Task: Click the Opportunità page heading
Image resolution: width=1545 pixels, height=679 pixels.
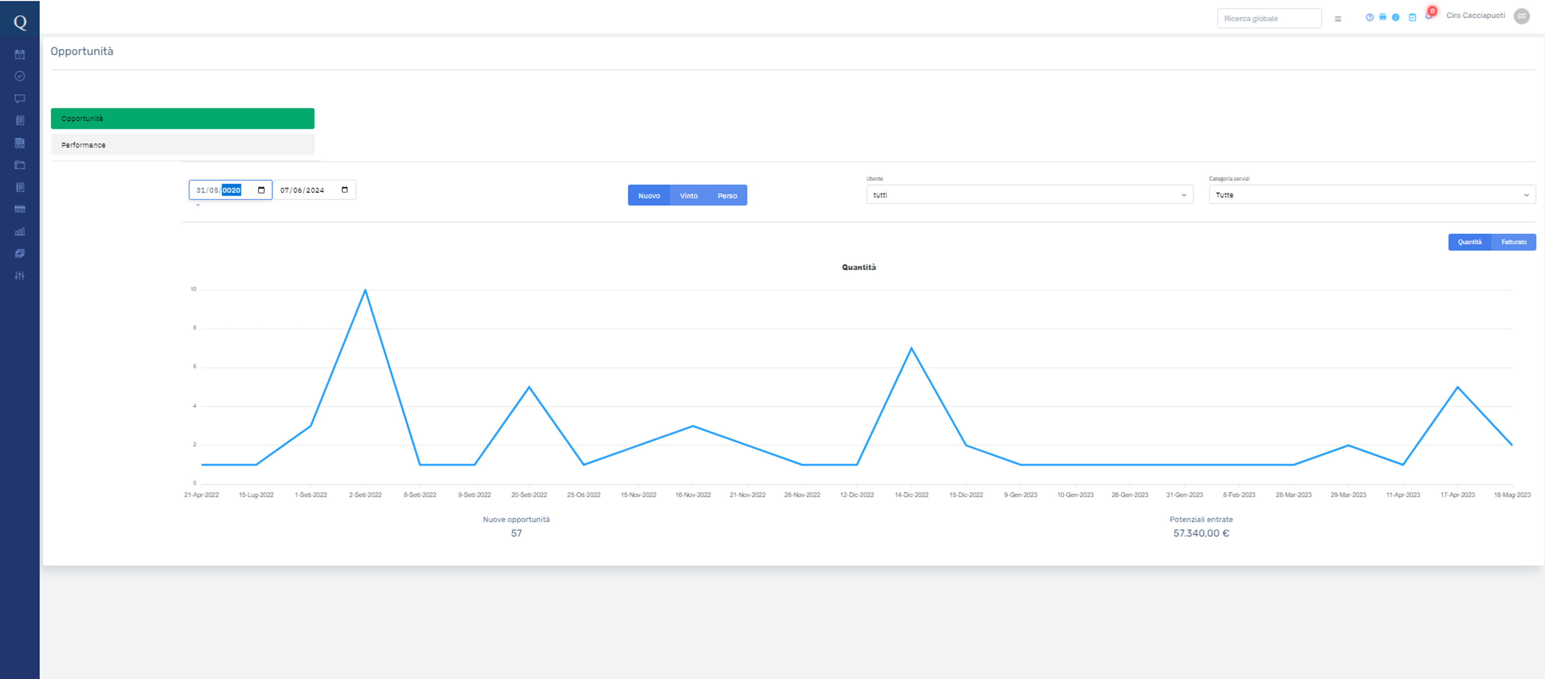Action: 82,51
